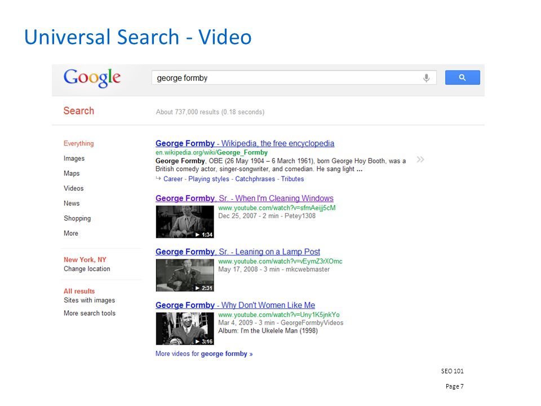Click the 2:31 video thumbnail
This screenshot has width=541, height=406.
[185, 275]
